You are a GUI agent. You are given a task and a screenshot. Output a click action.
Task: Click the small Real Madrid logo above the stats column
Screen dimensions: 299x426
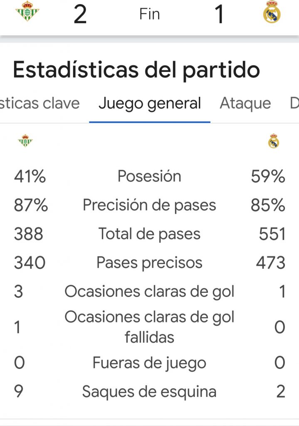coord(274,141)
